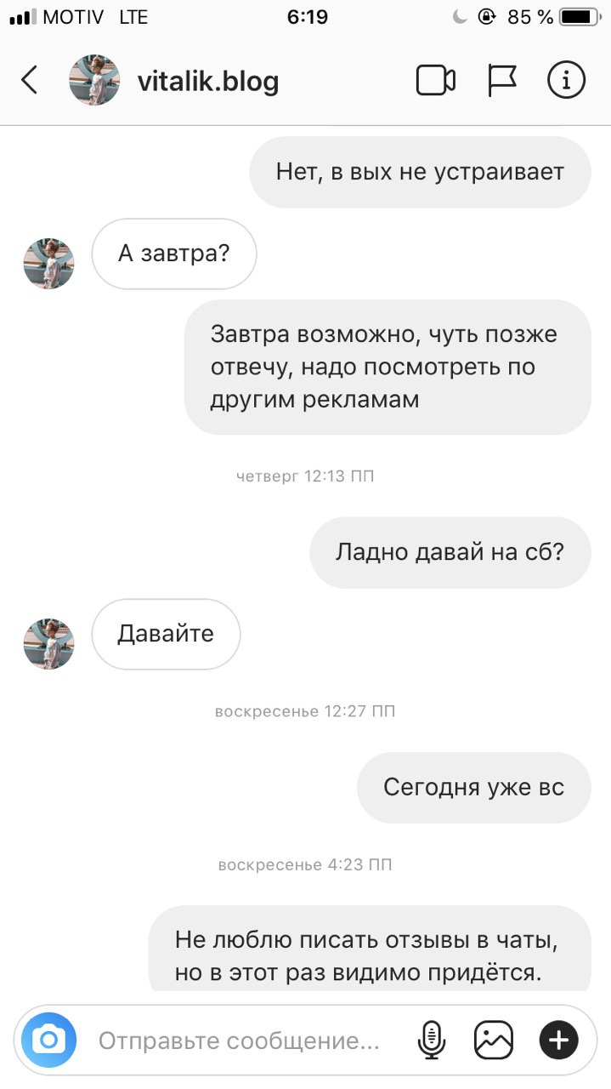Tap the "Ладно давай на сб?" bubble
The image size is (611, 1089).
coord(450,552)
